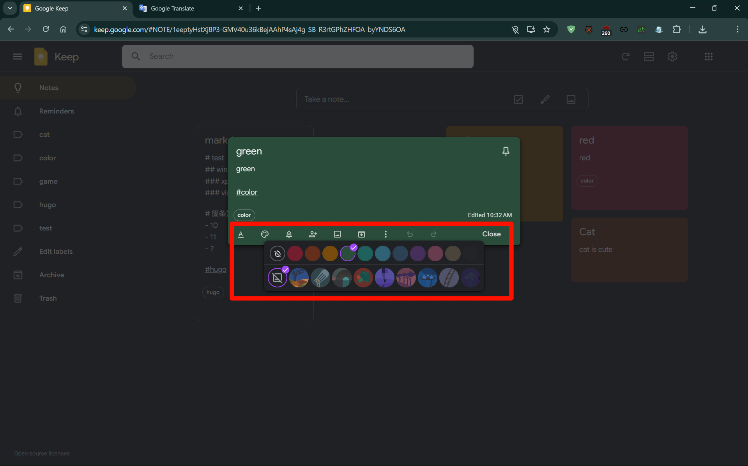Choose the light blue color swatch
The height and width of the screenshot is (466, 748).
pos(383,253)
